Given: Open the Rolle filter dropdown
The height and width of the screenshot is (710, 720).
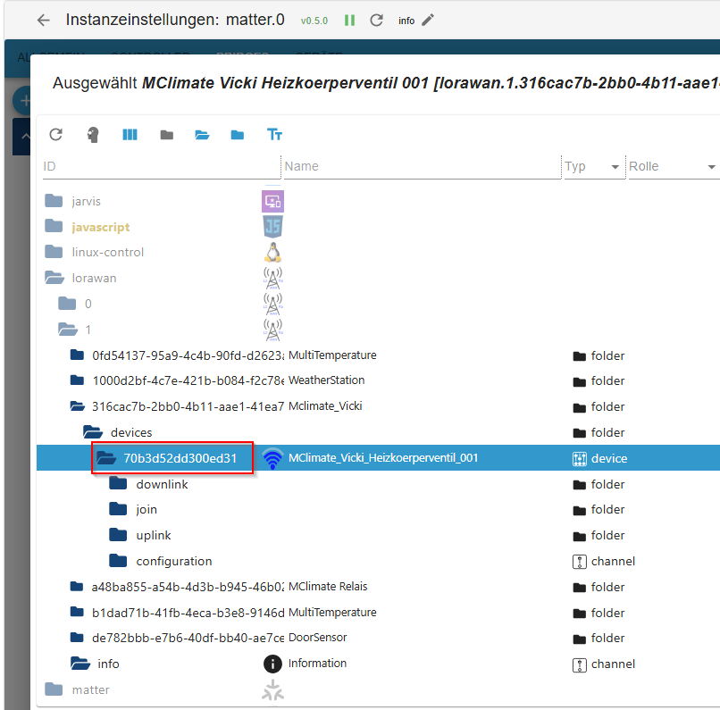Looking at the screenshot, I should click(673, 166).
